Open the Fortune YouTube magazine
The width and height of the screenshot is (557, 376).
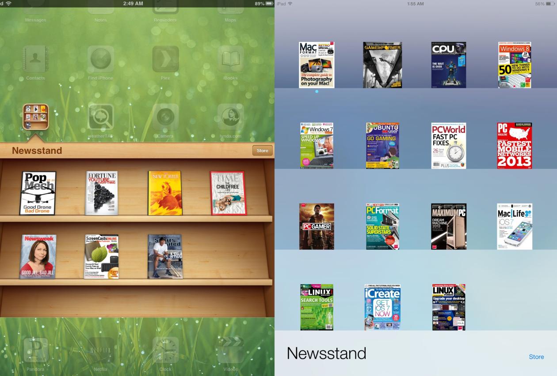[x=102, y=193]
